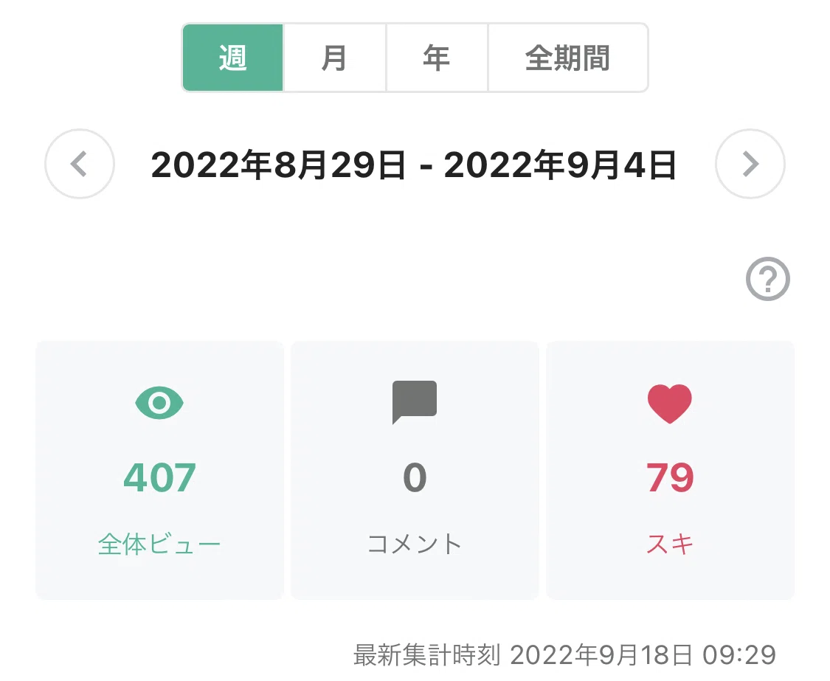The image size is (830, 681).
Task: Click the 最新集計時刻 timestamp text
Action: (x=565, y=655)
